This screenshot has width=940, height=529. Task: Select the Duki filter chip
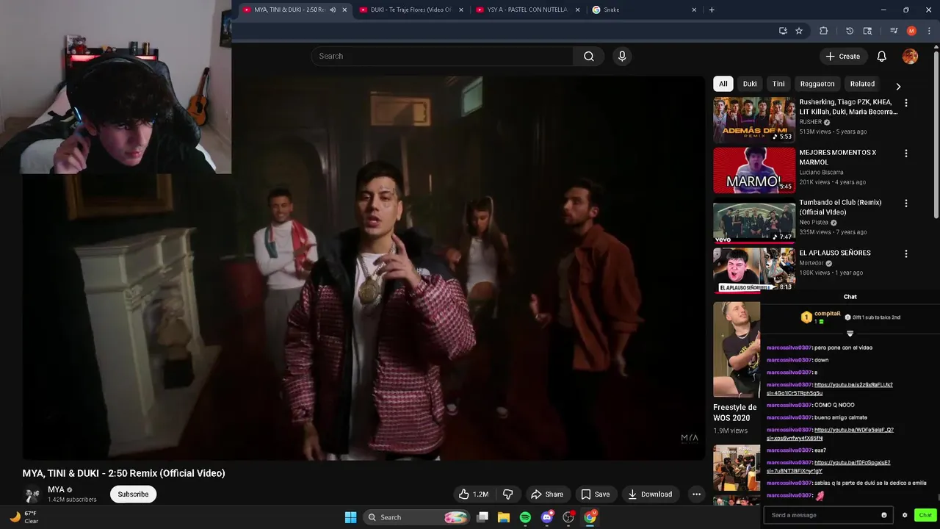point(750,84)
